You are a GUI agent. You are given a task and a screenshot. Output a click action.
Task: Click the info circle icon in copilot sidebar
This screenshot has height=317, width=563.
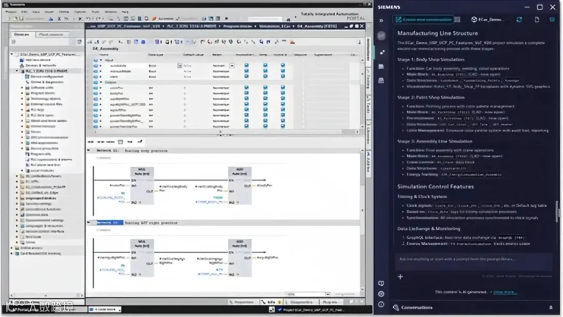coord(382,304)
